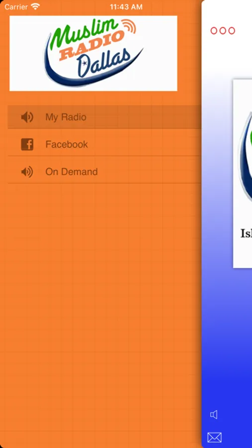This screenshot has width=252, height=448.
Task: Tap the 11:43 AM clock
Action: 126,7
